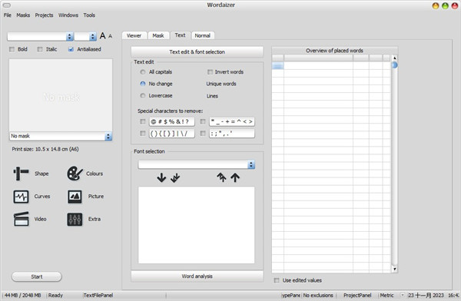Tick the checkbox for * _ - + = ^ < > characters
The width and height of the screenshot is (461, 301).
[203, 121]
